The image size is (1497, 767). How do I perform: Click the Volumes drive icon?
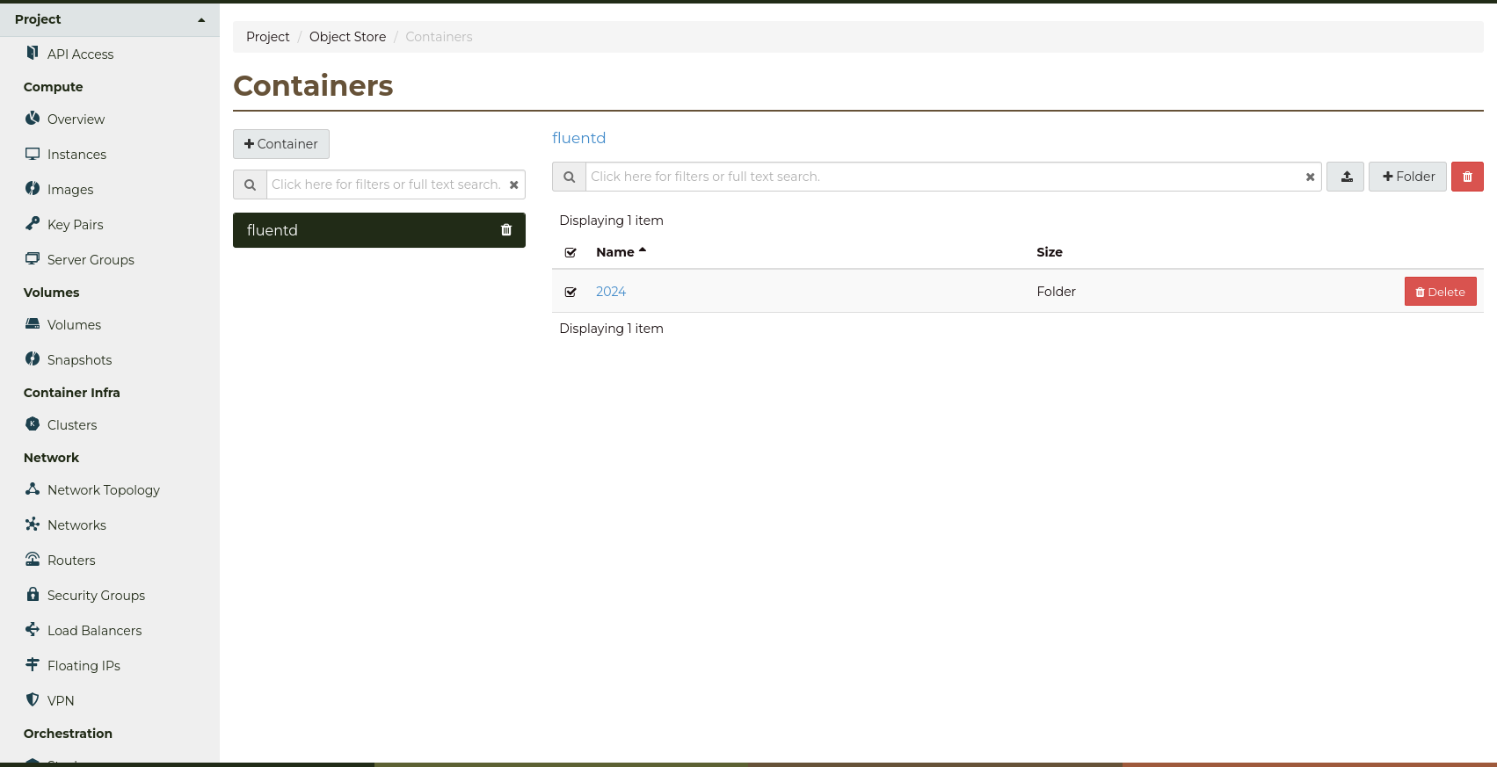[33, 323]
